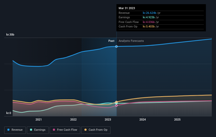
Task: Click the kr.26.624b revenue value
Action: (x=149, y=13)
